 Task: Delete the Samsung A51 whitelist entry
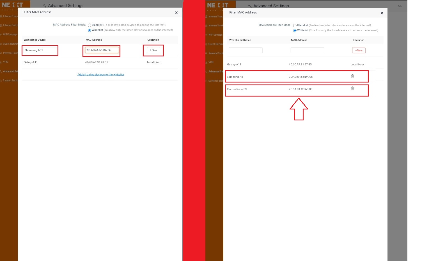[352, 76]
